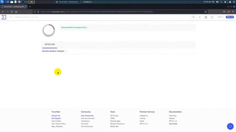Close the VirusTotal browser tab

pyautogui.click(x=25, y=7)
